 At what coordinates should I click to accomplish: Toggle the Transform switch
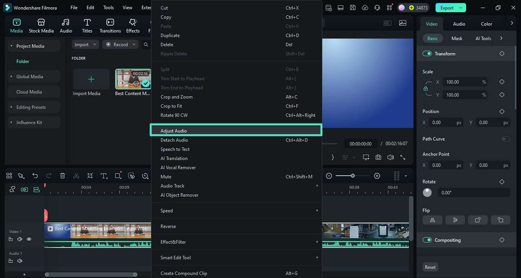(x=427, y=54)
